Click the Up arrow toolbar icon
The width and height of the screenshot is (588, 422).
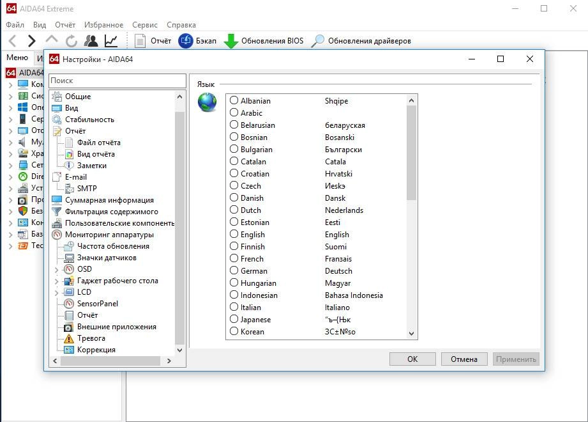pos(51,40)
